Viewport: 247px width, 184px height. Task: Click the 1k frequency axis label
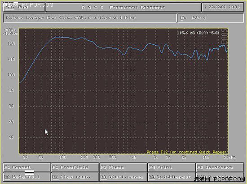point(134,157)
